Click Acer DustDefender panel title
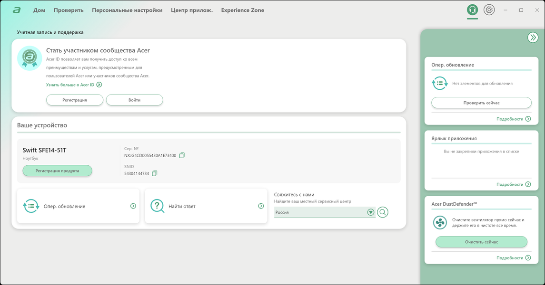This screenshot has width=545, height=285. tap(454, 204)
